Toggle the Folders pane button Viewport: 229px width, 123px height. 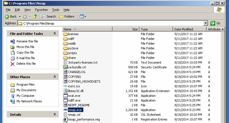pyautogui.click(x=67, y=16)
